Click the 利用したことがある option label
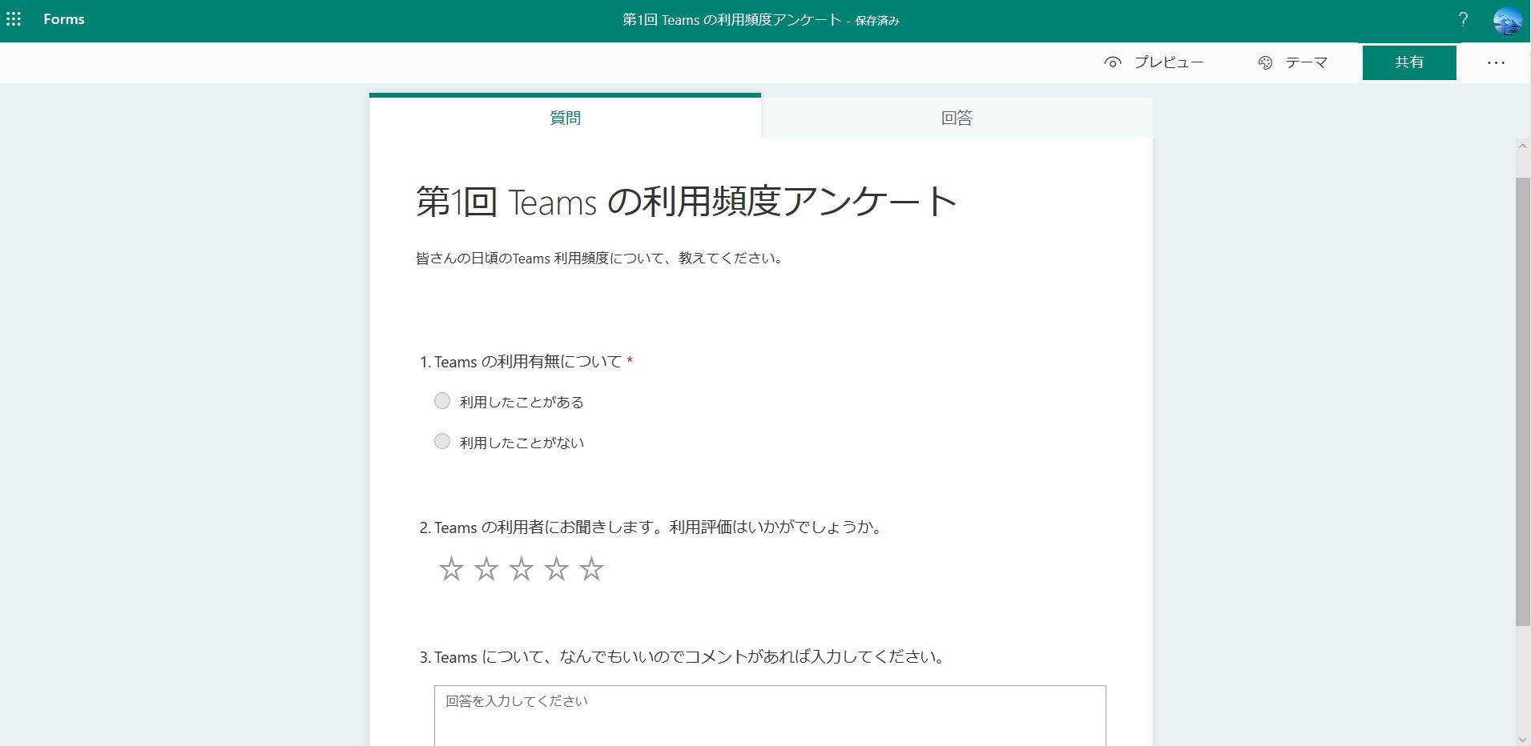1531x746 pixels. [x=522, y=402]
